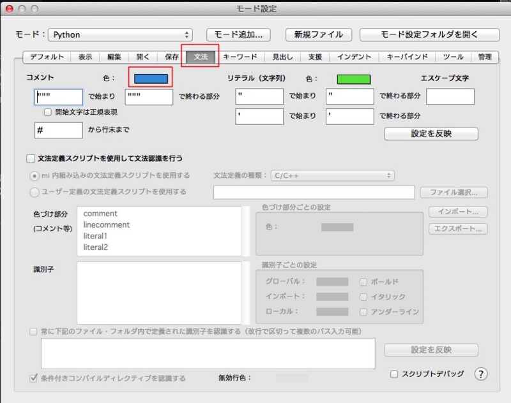This screenshot has width=511, height=403.
Task: Click the # から行末まで input field
Action: [x=58, y=130]
